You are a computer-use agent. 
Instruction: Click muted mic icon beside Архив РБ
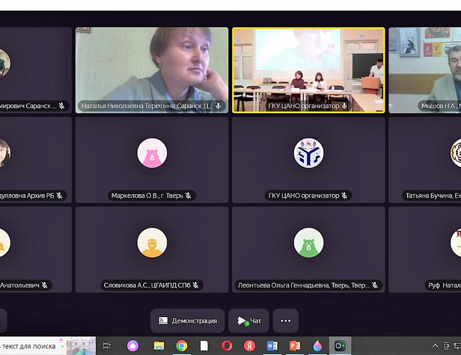click(x=59, y=195)
